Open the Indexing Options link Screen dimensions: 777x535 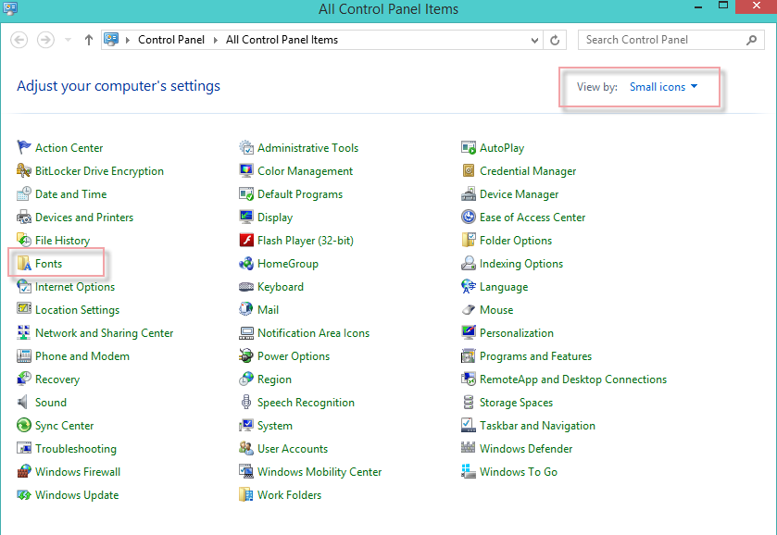pos(521,264)
